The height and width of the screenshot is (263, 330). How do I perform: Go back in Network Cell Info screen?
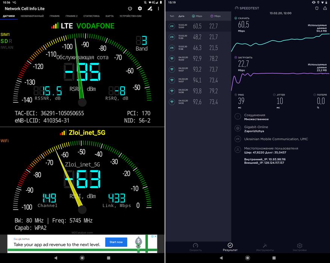(x=56, y=258)
